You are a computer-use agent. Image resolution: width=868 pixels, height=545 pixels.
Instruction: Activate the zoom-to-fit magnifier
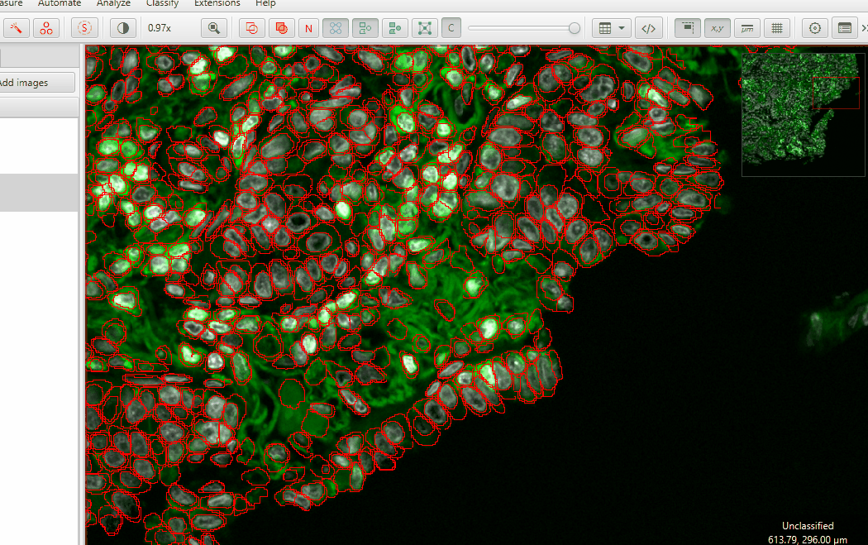(x=213, y=27)
